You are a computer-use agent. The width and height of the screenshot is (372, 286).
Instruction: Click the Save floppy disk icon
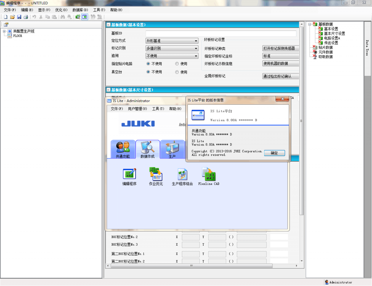tap(19, 17)
